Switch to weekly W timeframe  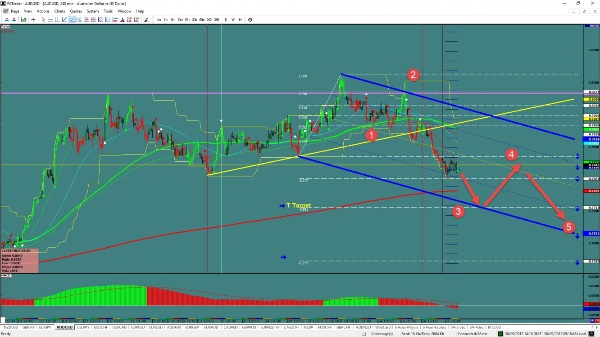pos(233,19)
